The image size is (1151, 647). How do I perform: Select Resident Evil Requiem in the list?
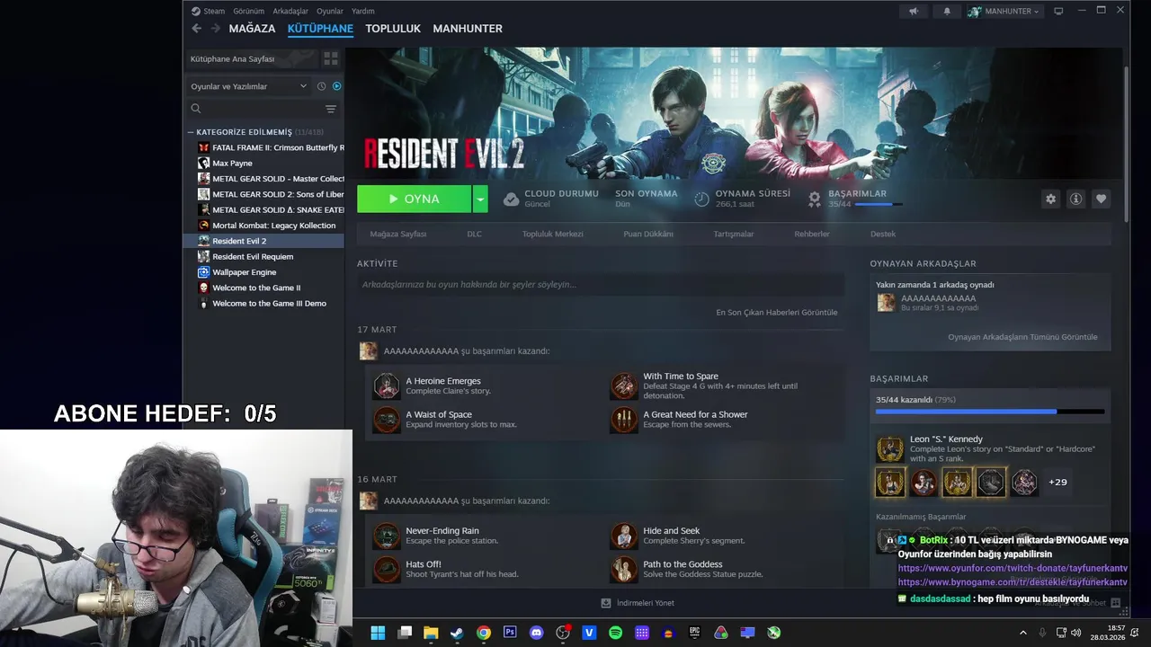pos(253,256)
